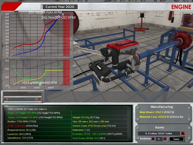Viewport: 193px width, 145px height.
Task: Click the right arrow on the horizontal scroller
Action: point(40,99)
